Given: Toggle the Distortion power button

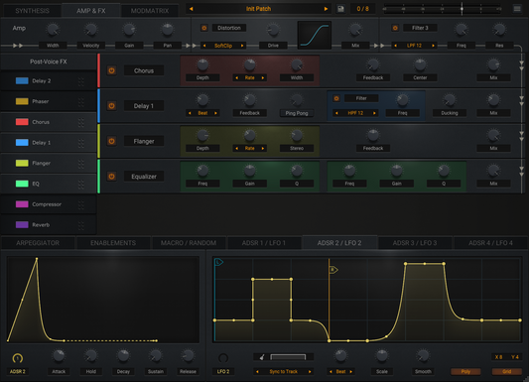Looking at the screenshot, I should (x=204, y=28).
